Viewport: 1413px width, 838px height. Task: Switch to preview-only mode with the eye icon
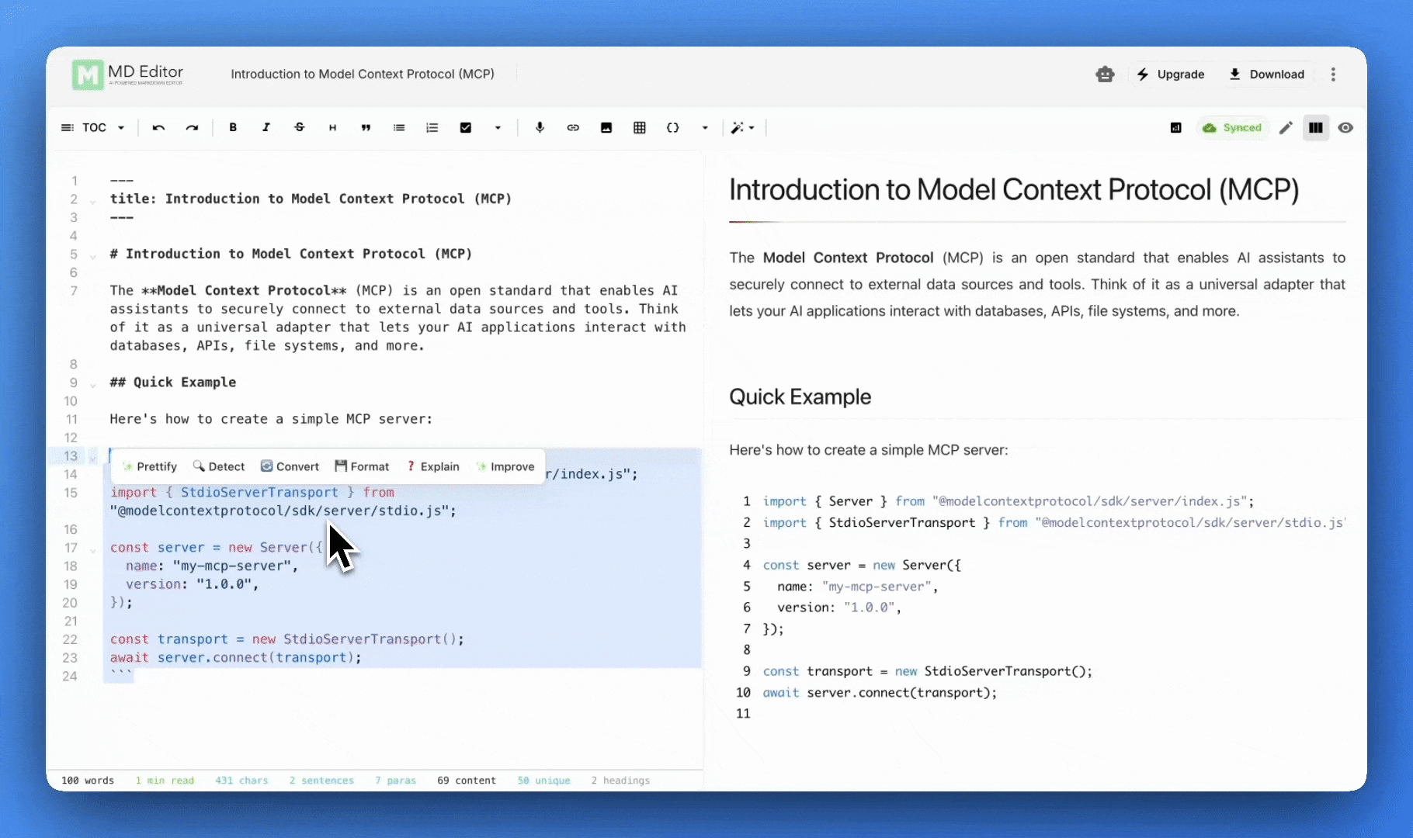pos(1346,127)
